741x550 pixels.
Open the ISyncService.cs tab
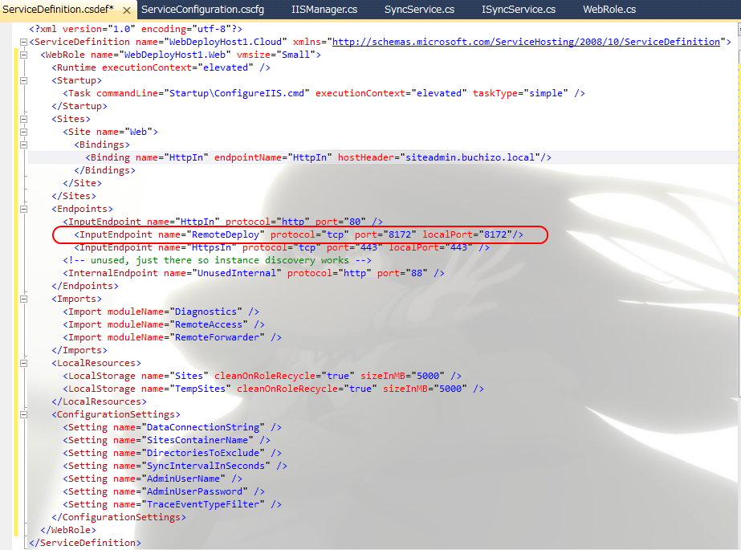point(518,10)
